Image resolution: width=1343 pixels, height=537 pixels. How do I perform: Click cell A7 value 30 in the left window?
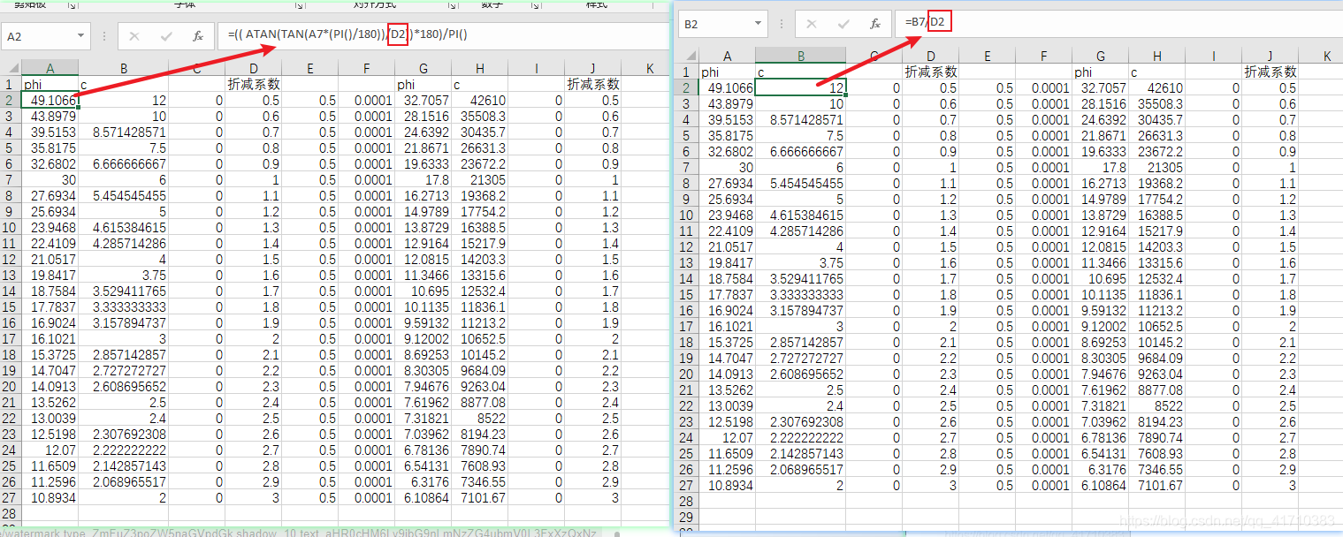(50, 180)
